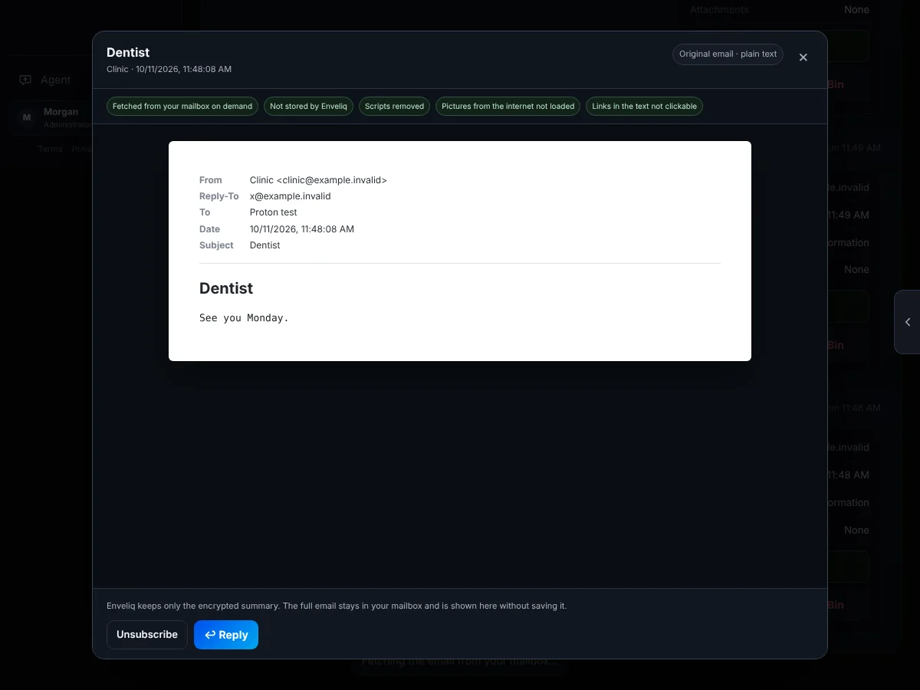Image resolution: width=920 pixels, height=690 pixels.
Task: Click the Agent chat icon in sidebar
Action: [x=25, y=80]
